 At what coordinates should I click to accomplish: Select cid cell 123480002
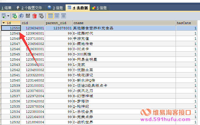pyautogui.click(x=33, y=70)
